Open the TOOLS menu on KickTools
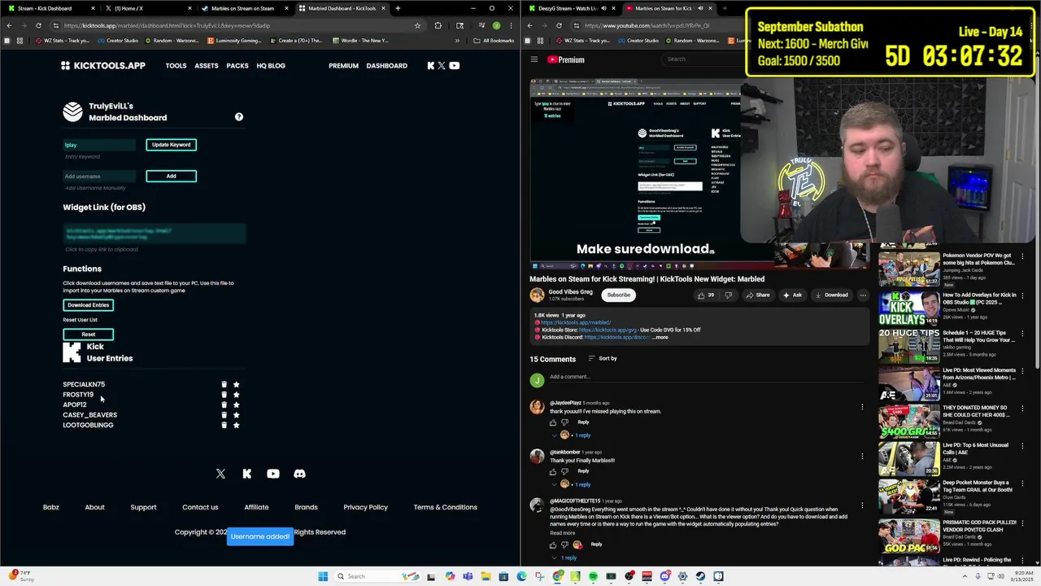Image resolution: width=1041 pixels, height=586 pixels. 176,66
